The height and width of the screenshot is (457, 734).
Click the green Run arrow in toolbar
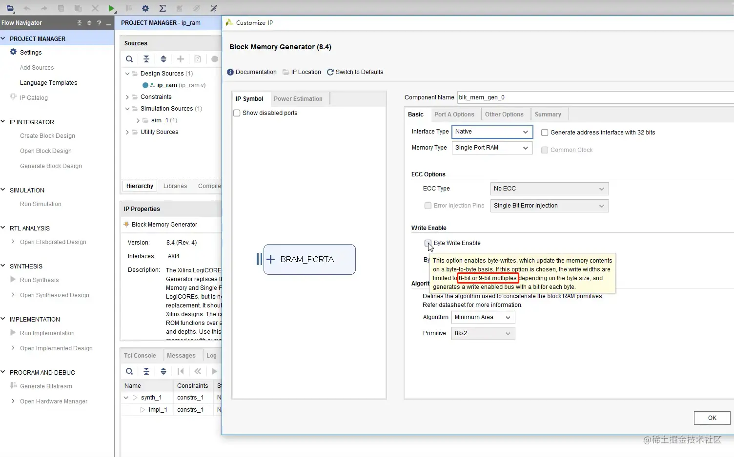(112, 8)
